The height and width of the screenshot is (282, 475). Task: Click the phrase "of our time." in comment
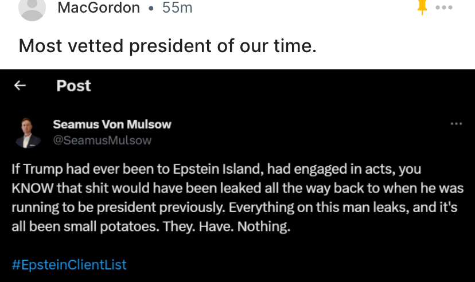coord(267,45)
